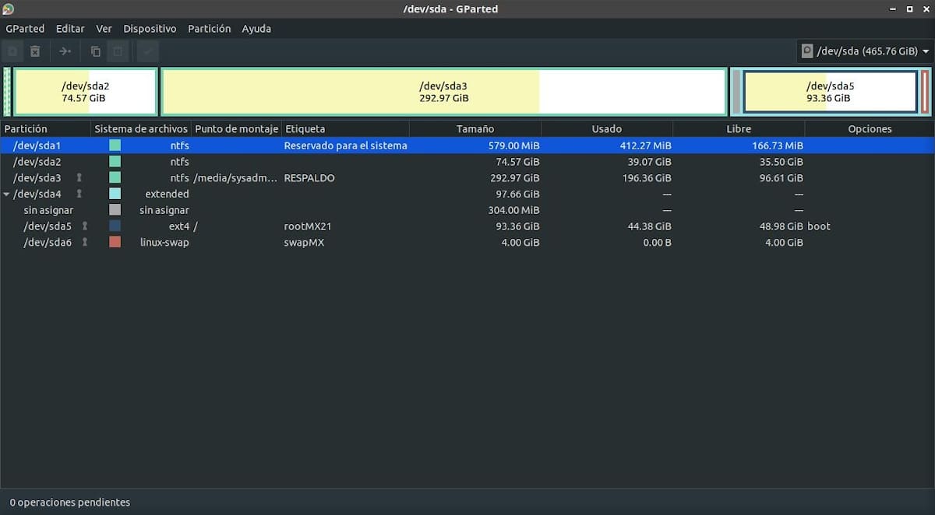Select the Resize/Move arrow toolbar icon

click(65, 51)
